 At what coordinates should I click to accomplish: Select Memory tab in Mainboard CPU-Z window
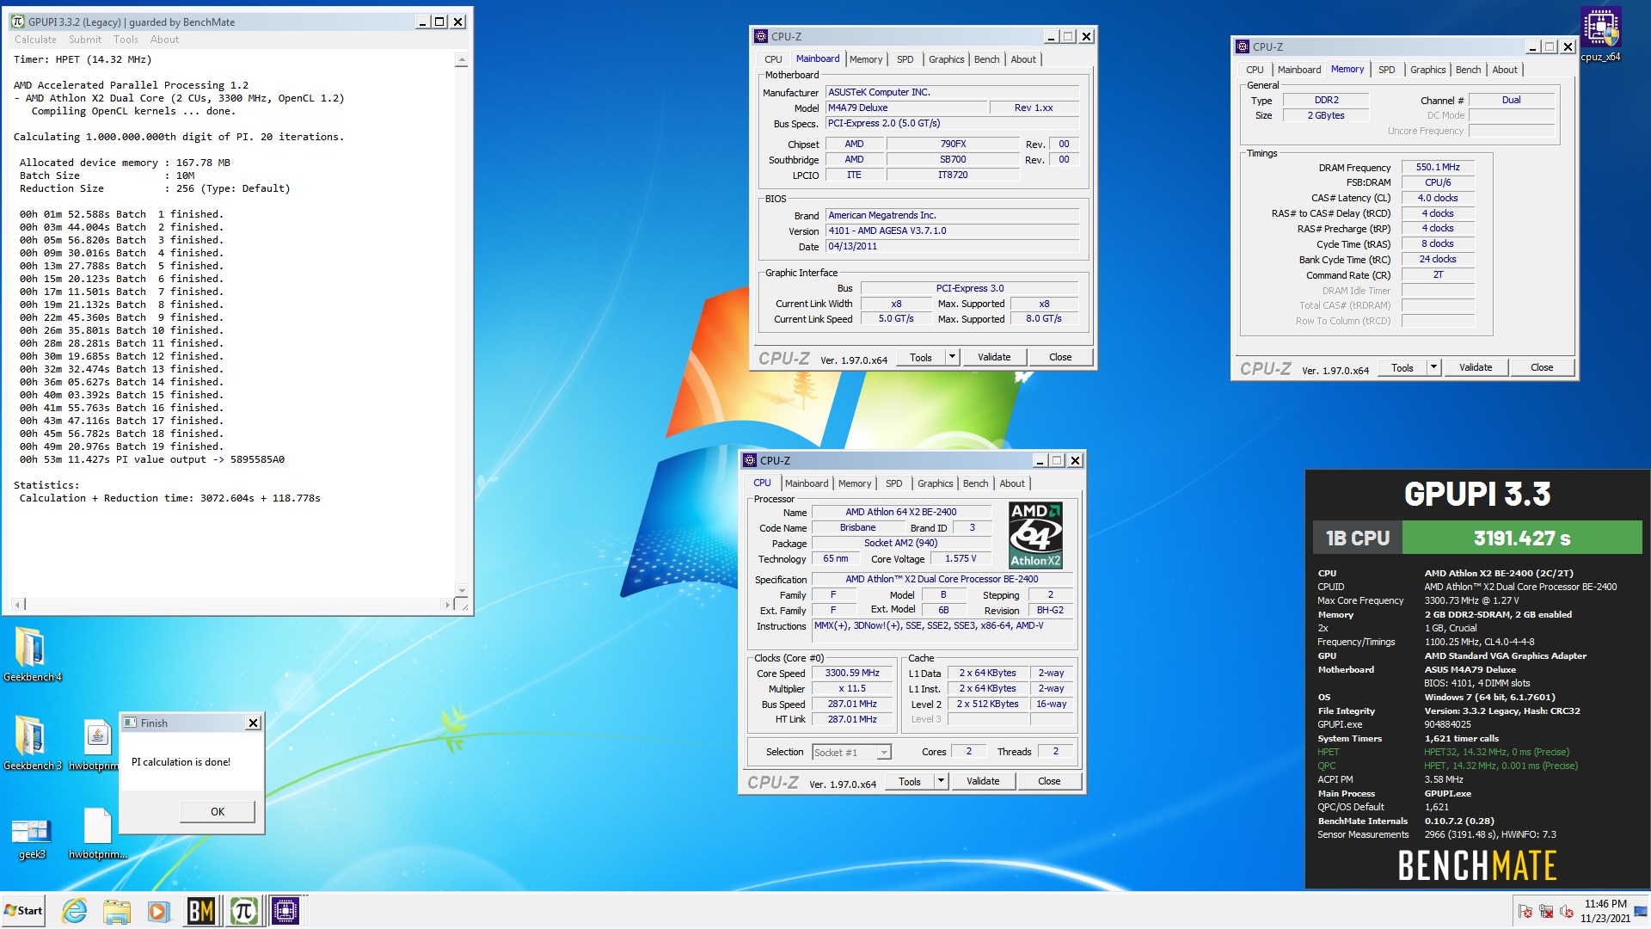click(866, 59)
